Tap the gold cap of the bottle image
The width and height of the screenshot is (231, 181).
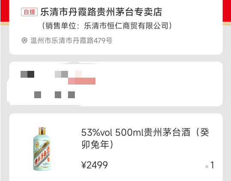[42, 131]
